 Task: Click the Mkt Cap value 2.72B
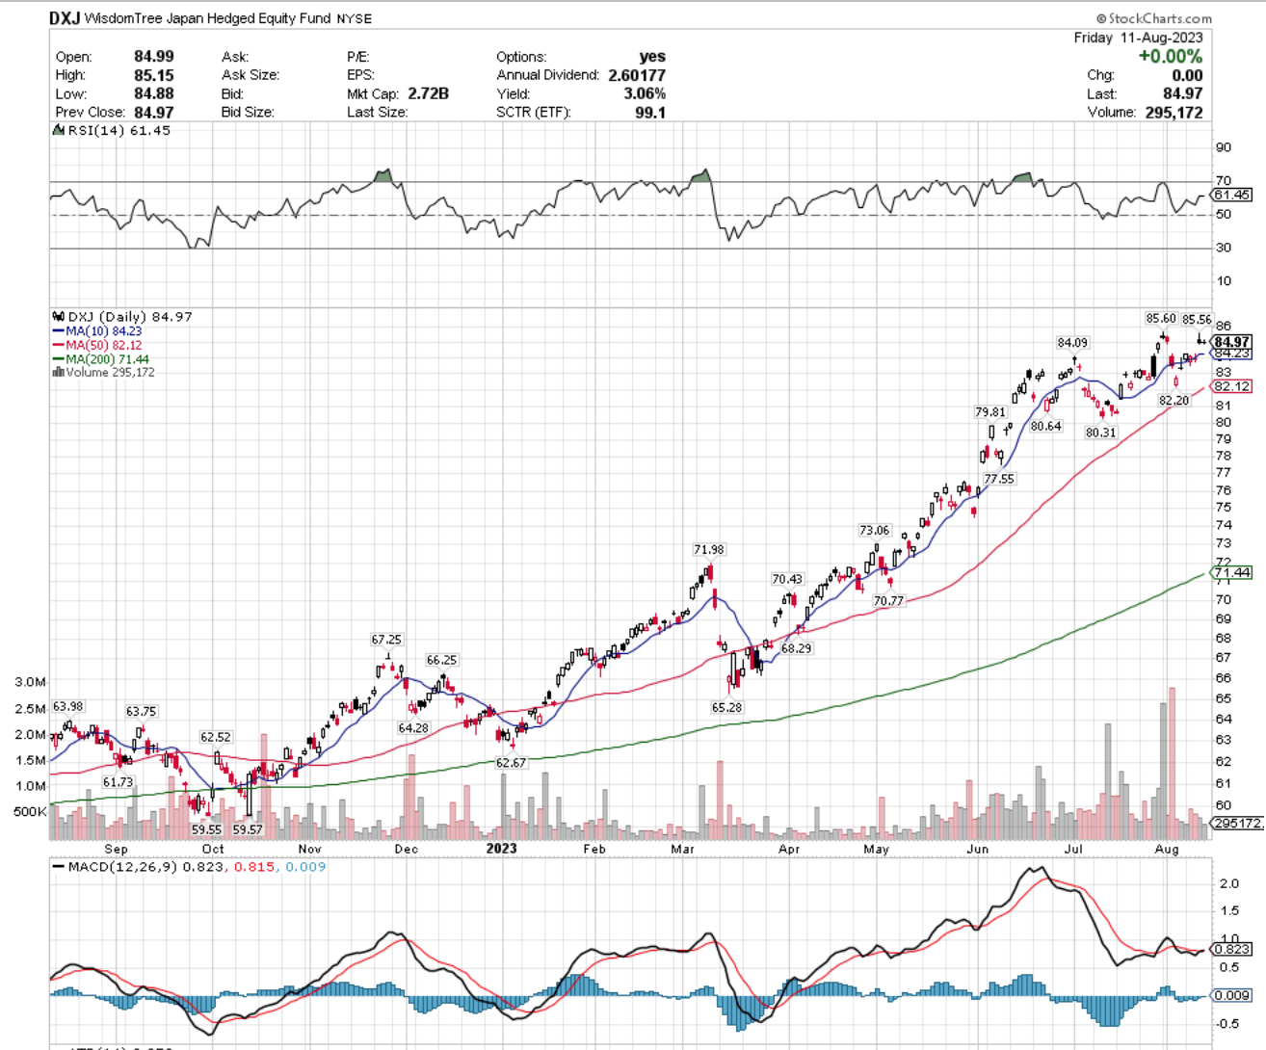429,93
